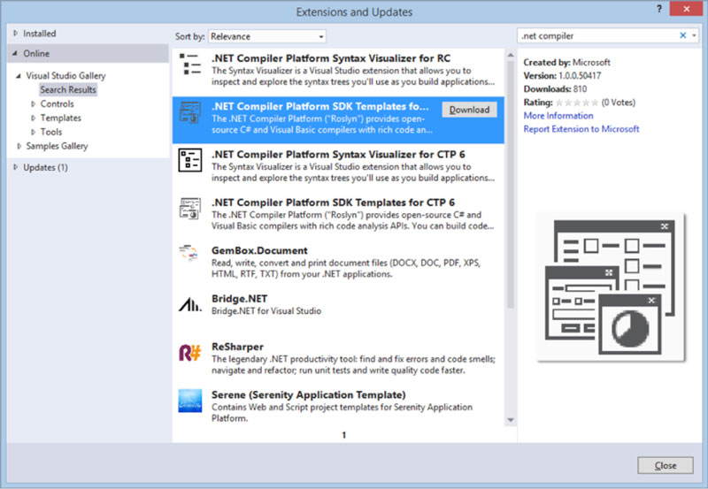Select Templates under Visual Studio Gallery

(60, 118)
